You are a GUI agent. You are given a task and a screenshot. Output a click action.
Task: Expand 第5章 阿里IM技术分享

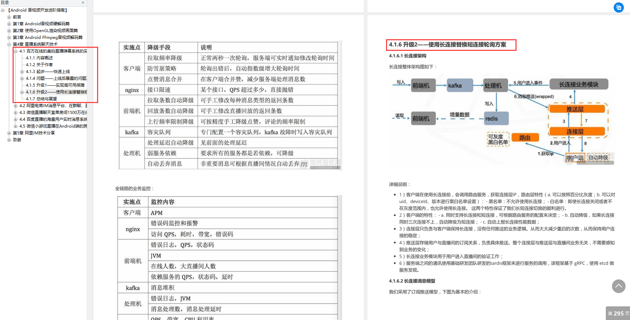9,133
